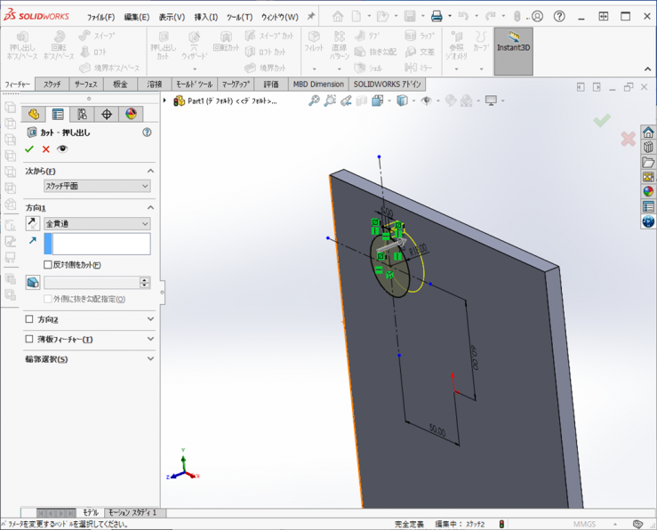Screen dimensions: 657x530
Task: Click the reverse direction arrow button
Action: click(33, 224)
